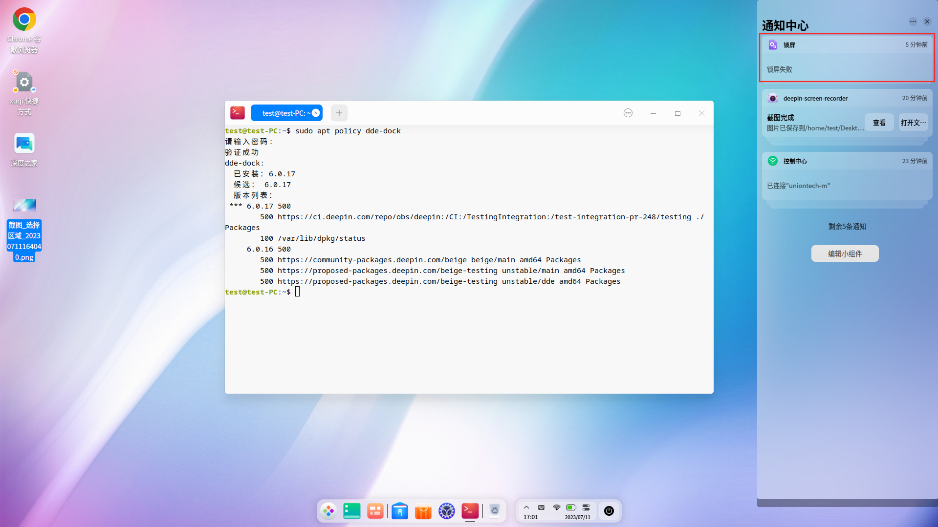This screenshot has height=527, width=938.
Task: Open the terminal options ellipsis menu
Action: (628, 113)
